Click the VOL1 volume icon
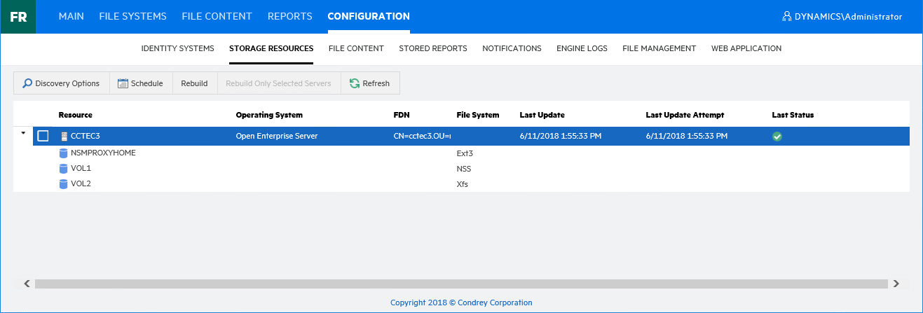923x313 pixels. coord(64,169)
